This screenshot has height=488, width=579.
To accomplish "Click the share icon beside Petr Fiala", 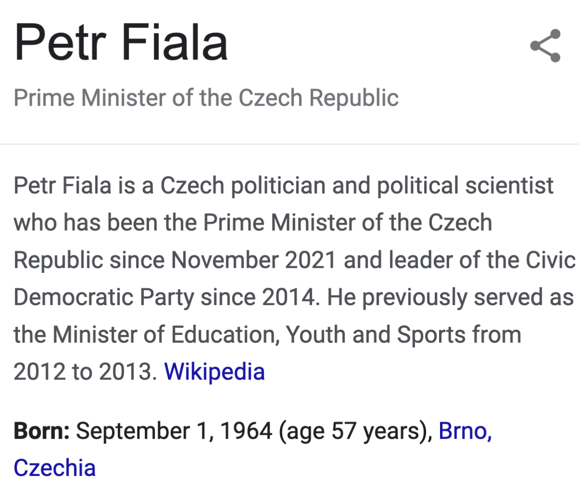I will tap(545, 46).
